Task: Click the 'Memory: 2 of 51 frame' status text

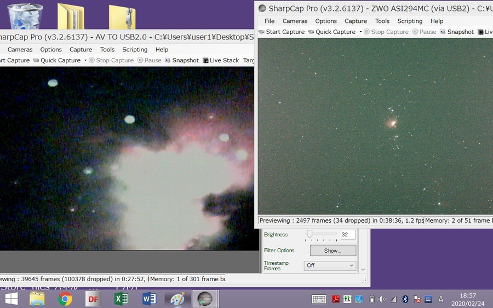Action: tap(458, 220)
